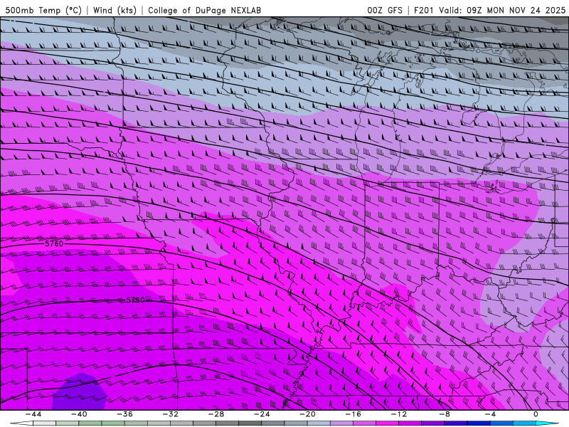Select the '-40' colorbar tick label
569x427 pixels.
(79, 414)
